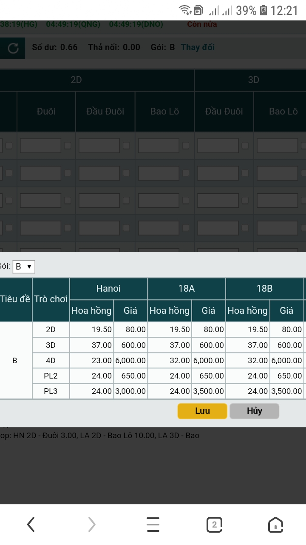Screen dimensions: 306x545
Task: Open the browser hamburger menu
Action: (x=153, y=525)
